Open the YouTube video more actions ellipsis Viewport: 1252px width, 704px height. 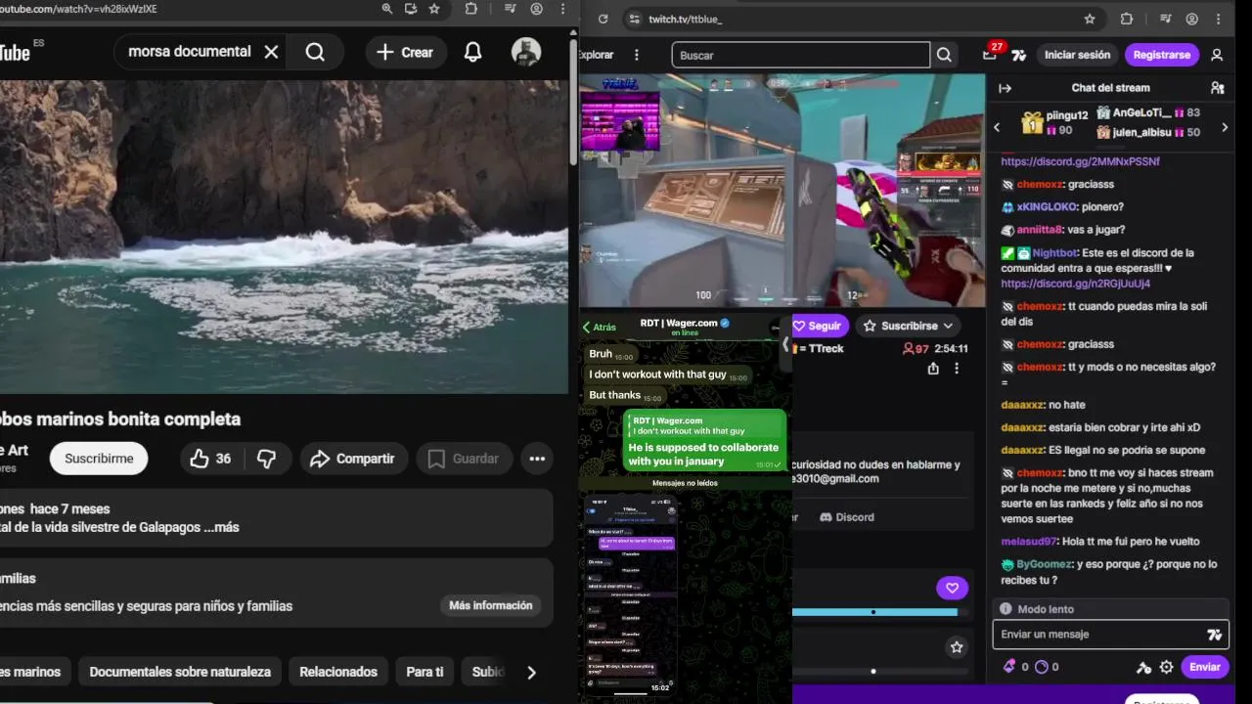tap(537, 459)
